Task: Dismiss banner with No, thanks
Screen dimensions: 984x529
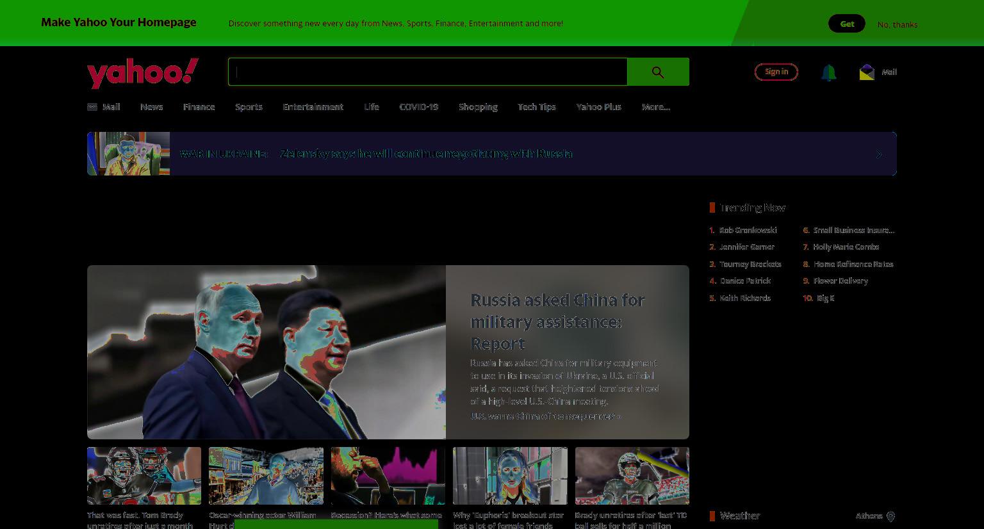Action: click(898, 24)
